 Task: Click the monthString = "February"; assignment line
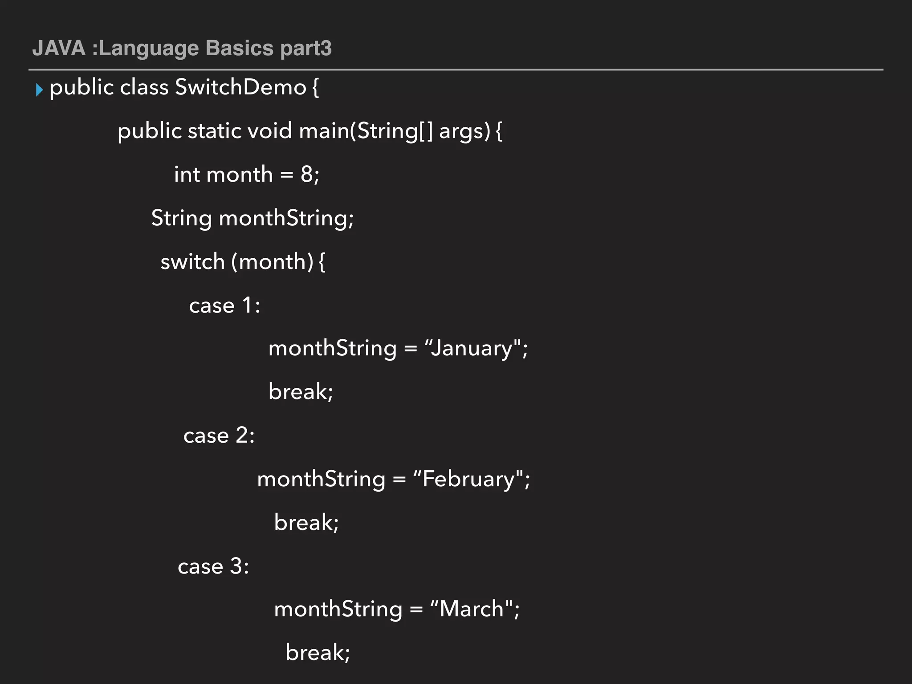394,479
